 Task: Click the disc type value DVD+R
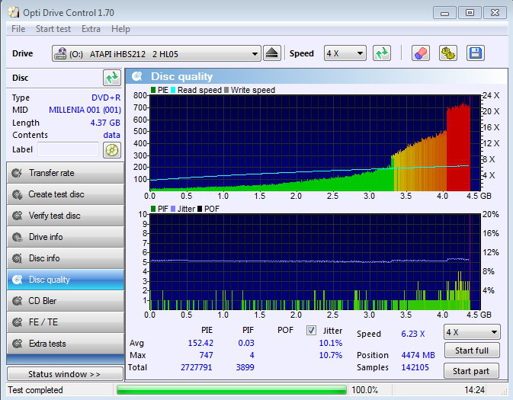(x=106, y=98)
